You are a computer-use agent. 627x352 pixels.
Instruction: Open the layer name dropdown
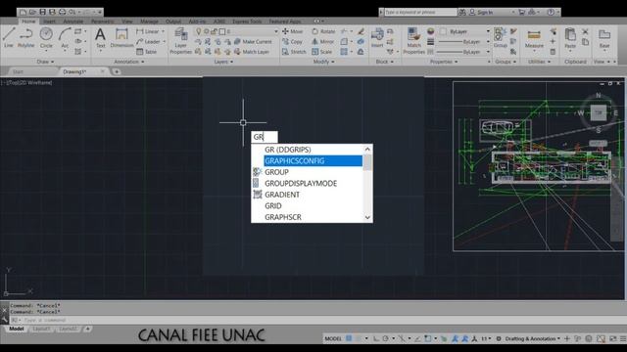click(275, 31)
